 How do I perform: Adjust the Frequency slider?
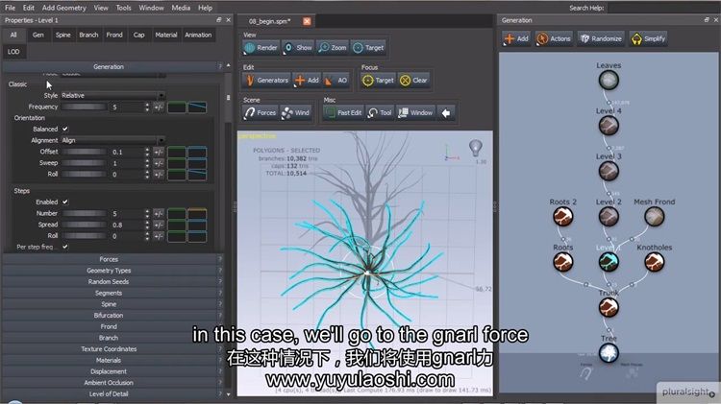click(x=85, y=107)
